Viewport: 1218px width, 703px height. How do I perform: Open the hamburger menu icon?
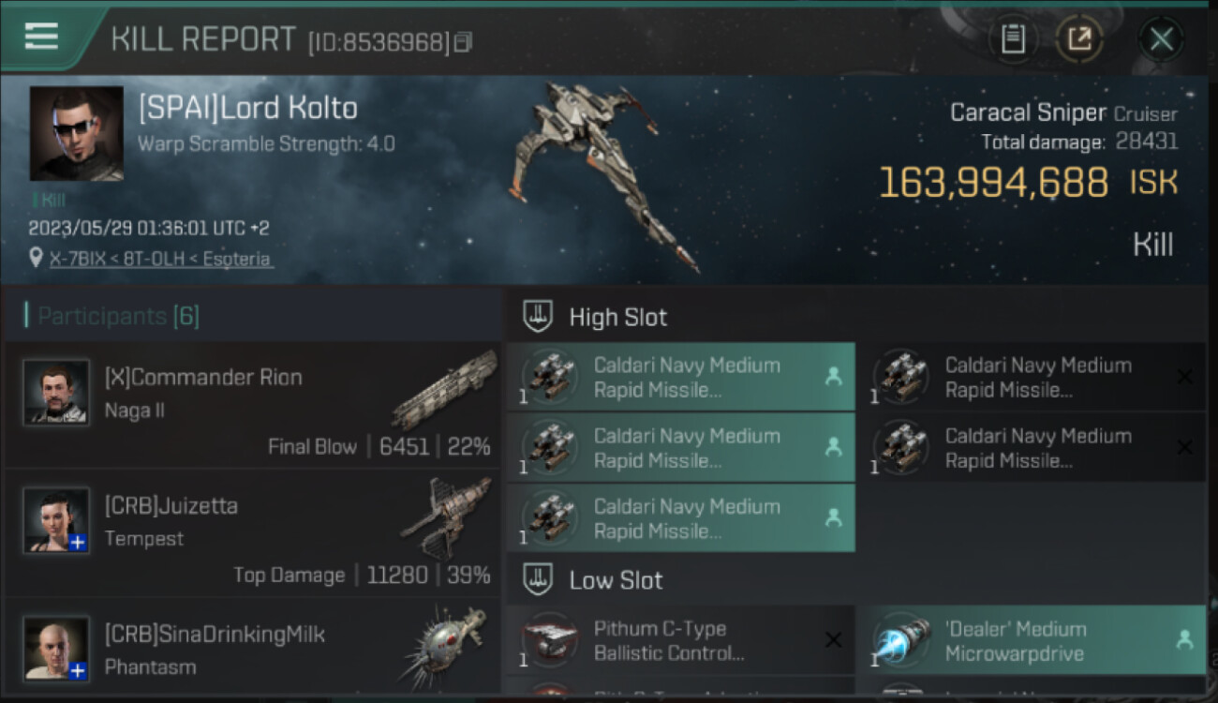(41, 37)
